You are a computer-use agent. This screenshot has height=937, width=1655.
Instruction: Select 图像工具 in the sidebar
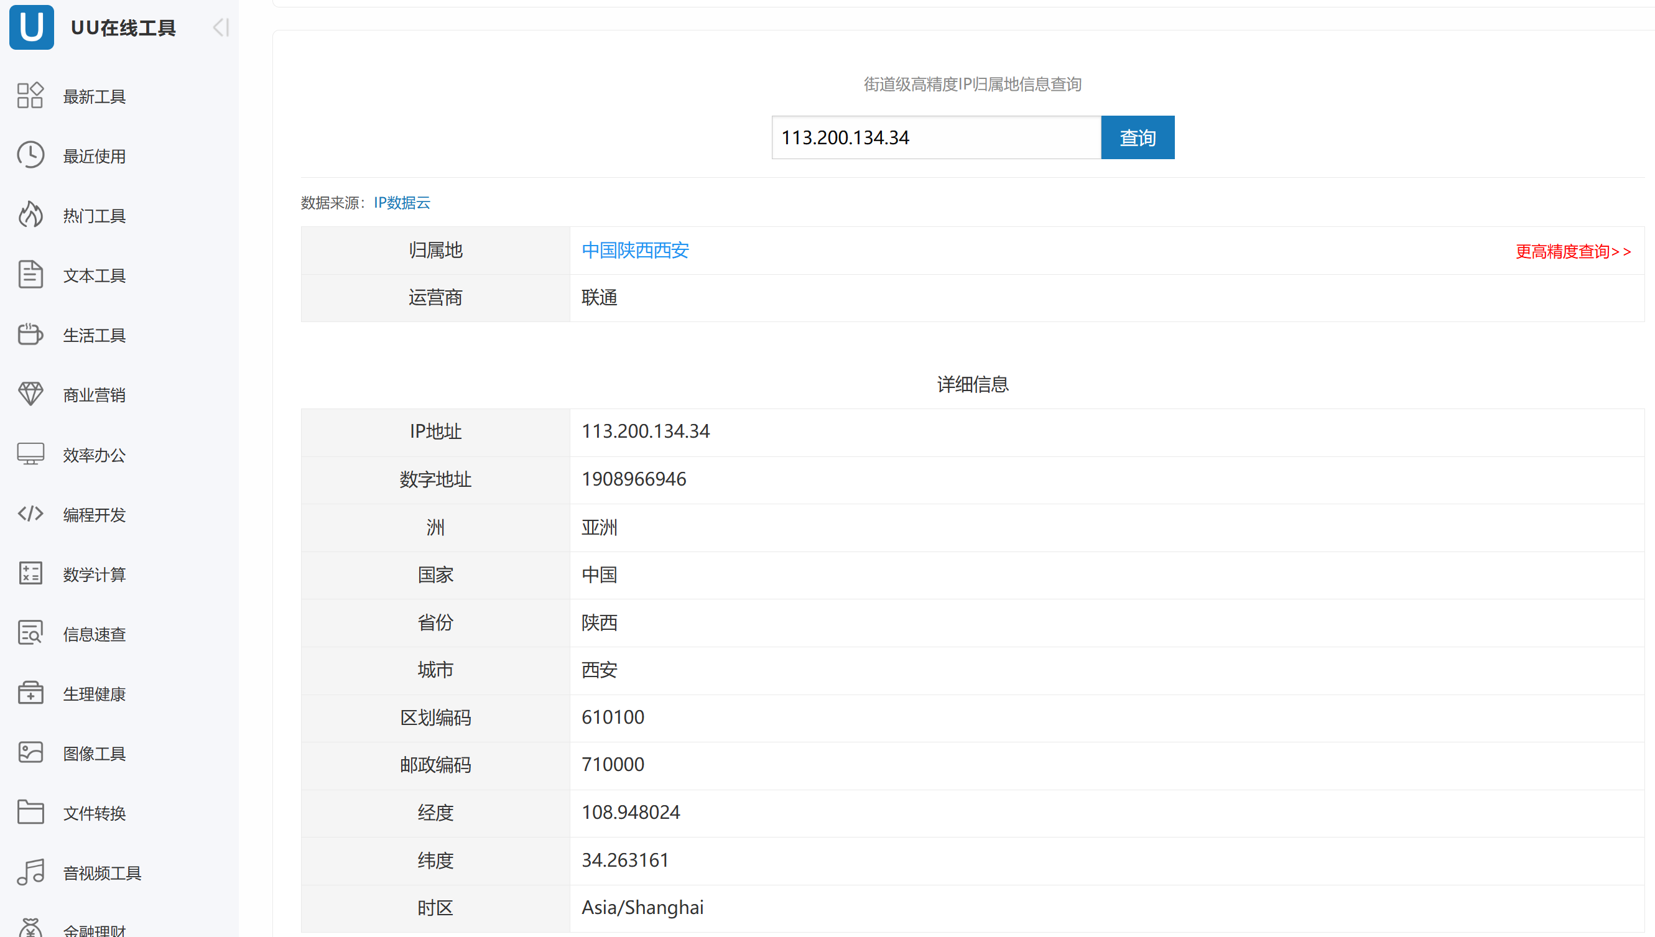94,754
